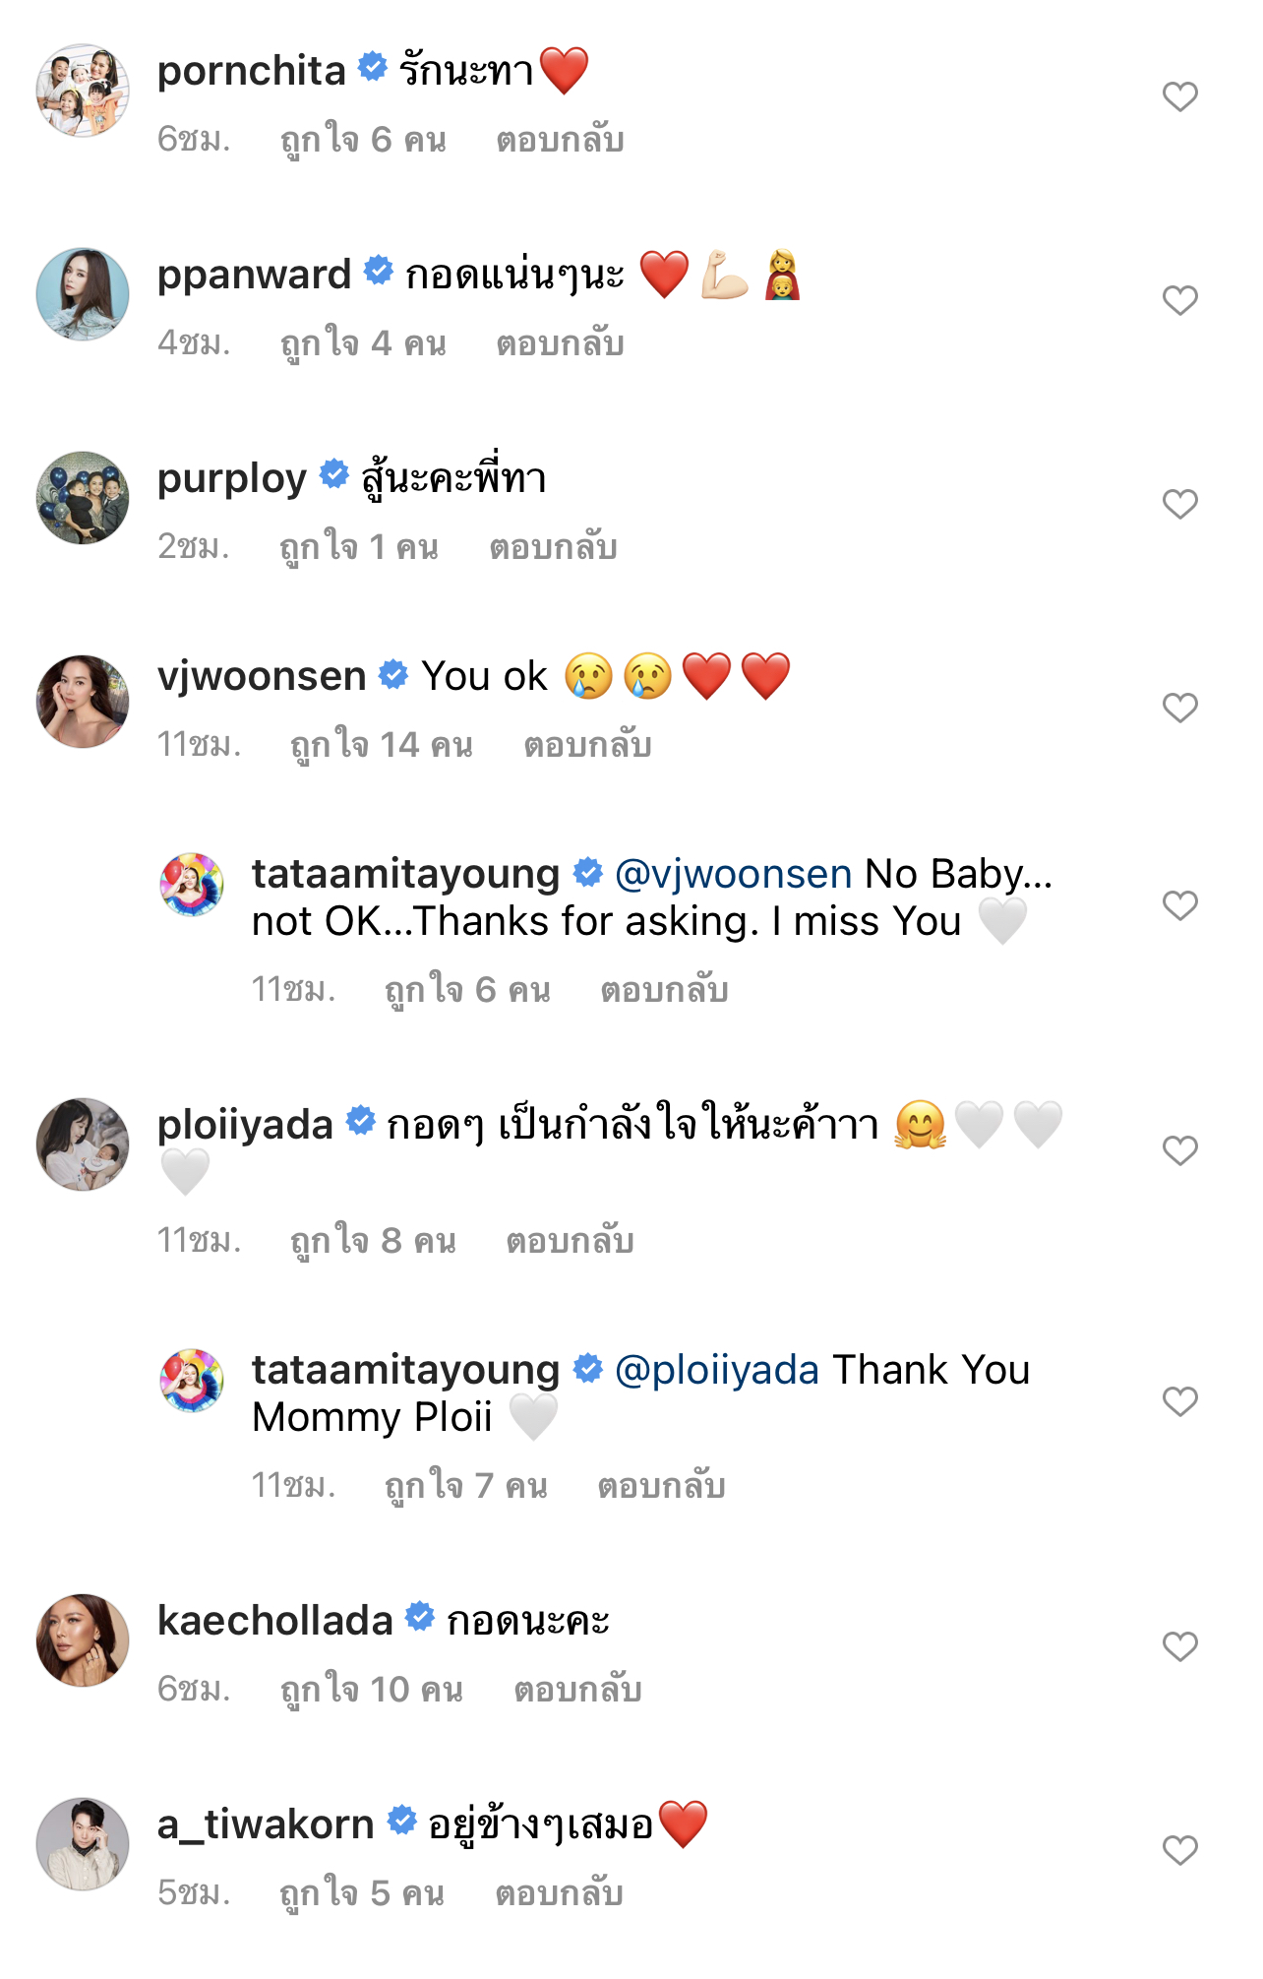Tap the heart on ploiiyada's comment
This screenshot has height=1979, width=1263.
pos(1179,1150)
